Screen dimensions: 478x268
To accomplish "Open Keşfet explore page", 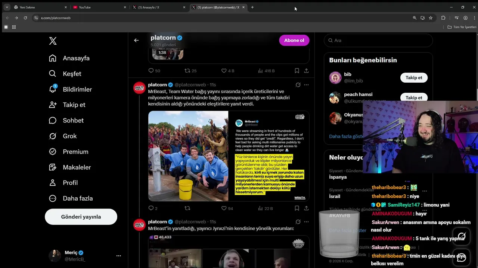I will 65,74.
